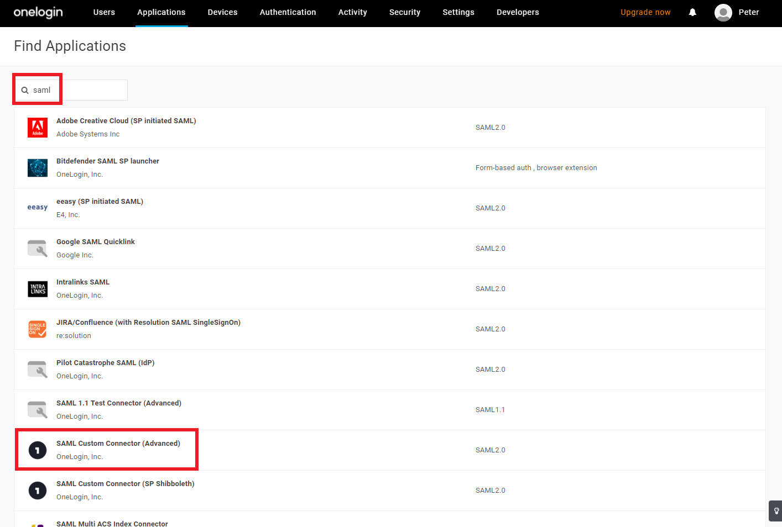
Task: Click the Bitdefender SAML SP launcher icon
Action: (38, 168)
